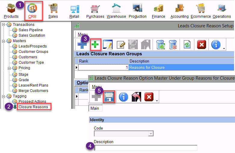Collapse the Masters tree node

tap(3, 41)
